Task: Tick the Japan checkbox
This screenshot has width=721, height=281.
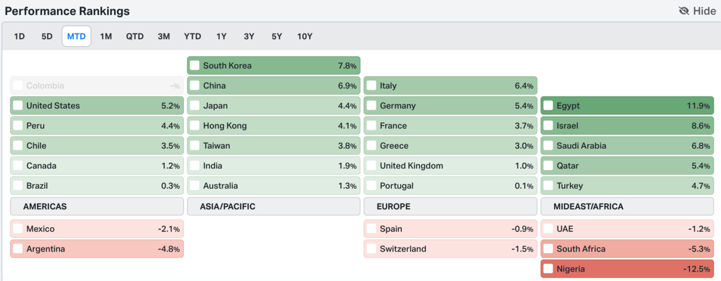Action: tap(195, 106)
